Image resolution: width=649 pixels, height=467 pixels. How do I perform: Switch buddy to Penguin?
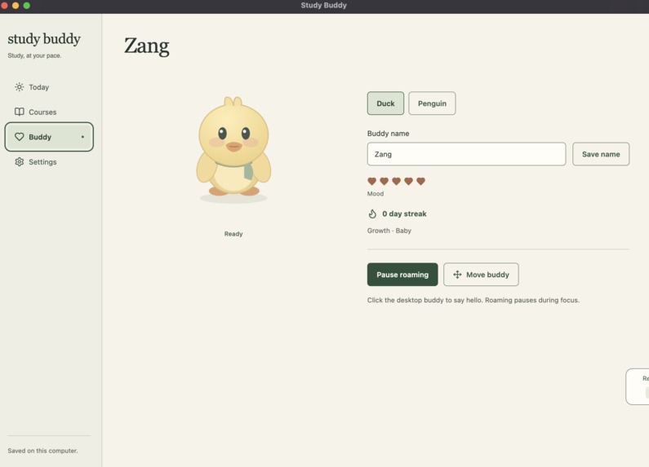pyautogui.click(x=432, y=104)
